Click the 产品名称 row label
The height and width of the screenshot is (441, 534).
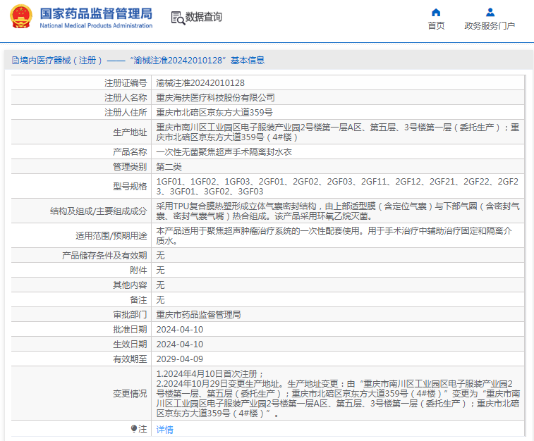[x=130, y=151]
